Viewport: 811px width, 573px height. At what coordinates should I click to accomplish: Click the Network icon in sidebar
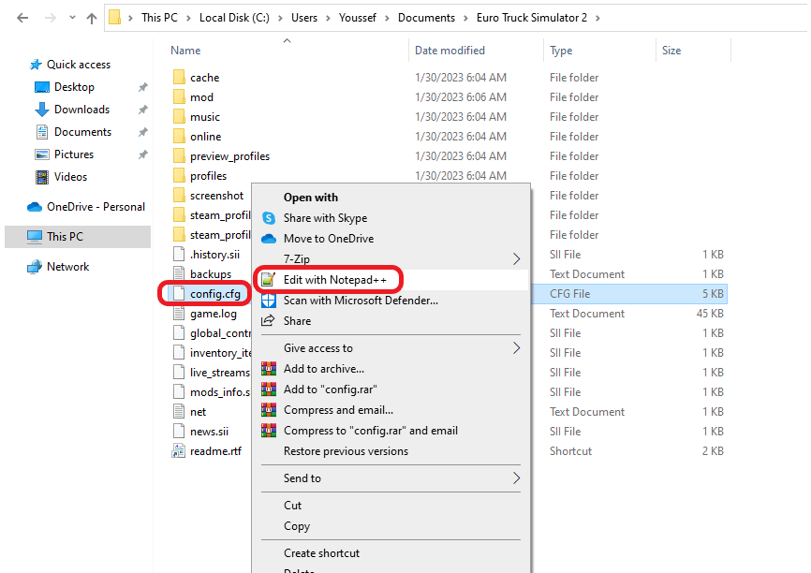[35, 267]
